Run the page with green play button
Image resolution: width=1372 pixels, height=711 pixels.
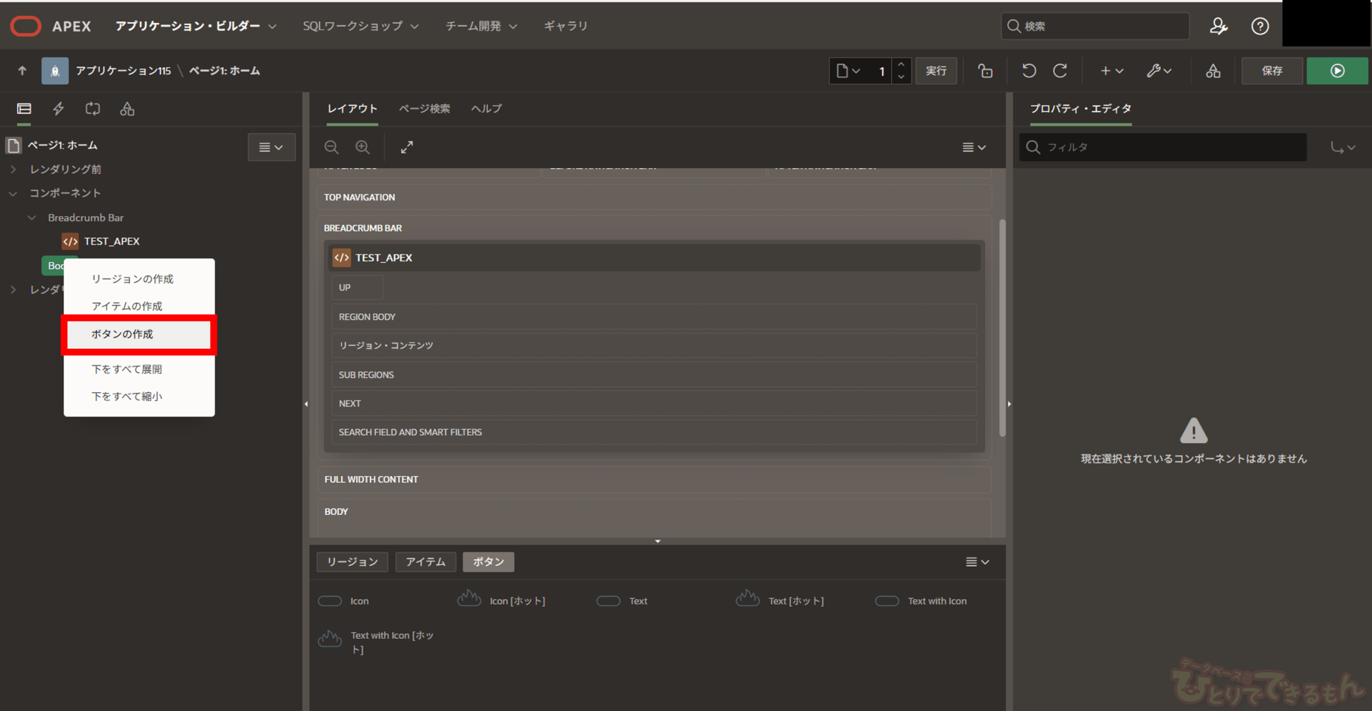click(1337, 71)
